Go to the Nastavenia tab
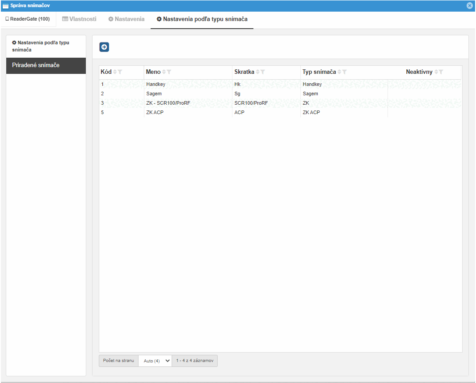Screen dimensions: 476x383 click(126, 19)
